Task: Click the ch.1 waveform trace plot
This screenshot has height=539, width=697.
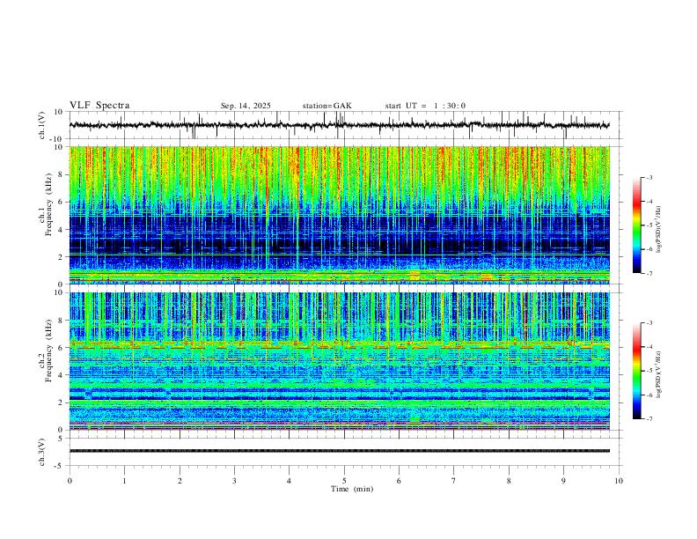Action: pos(339,125)
